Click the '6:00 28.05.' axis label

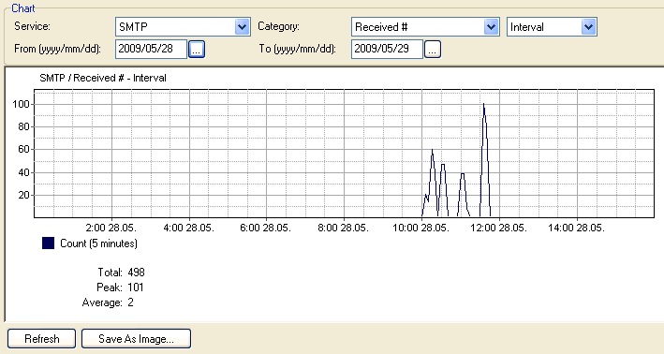pyautogui.click(x=266, y=228)
